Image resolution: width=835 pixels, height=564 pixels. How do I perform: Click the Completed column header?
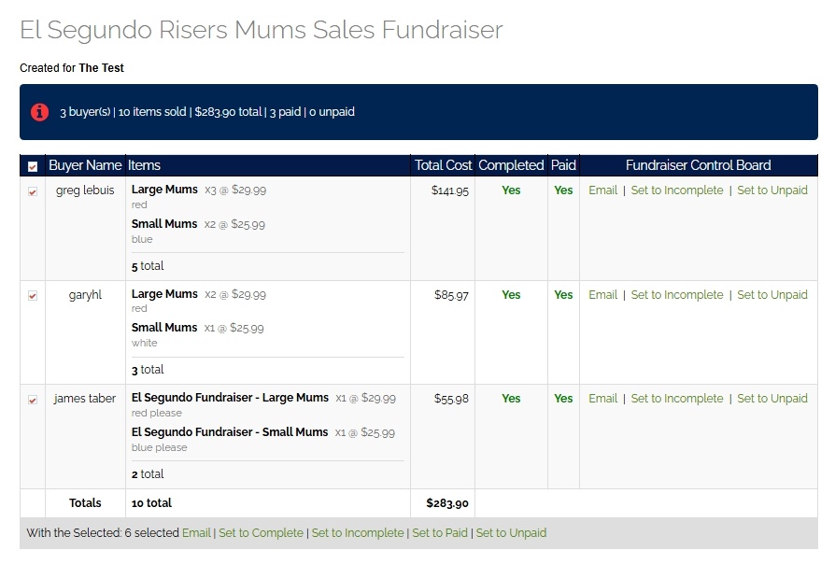pyautogui.click(x=511, y=165)
